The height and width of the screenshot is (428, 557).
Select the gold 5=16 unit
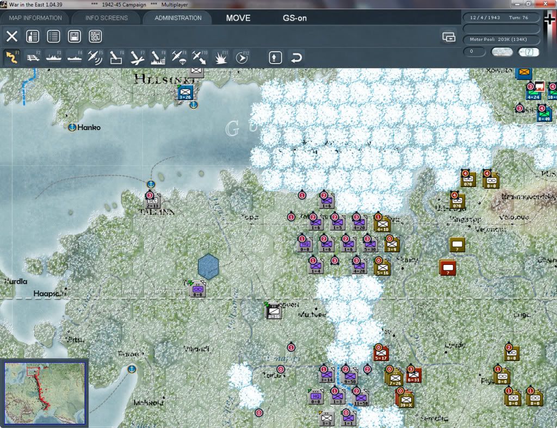[x=382, y=267]
